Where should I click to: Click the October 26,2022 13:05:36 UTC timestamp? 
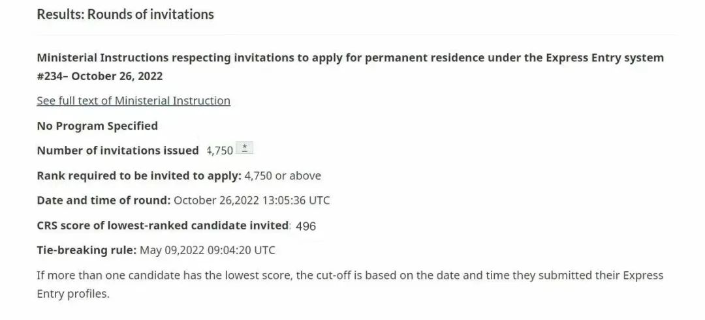click(x=252, y=200)
